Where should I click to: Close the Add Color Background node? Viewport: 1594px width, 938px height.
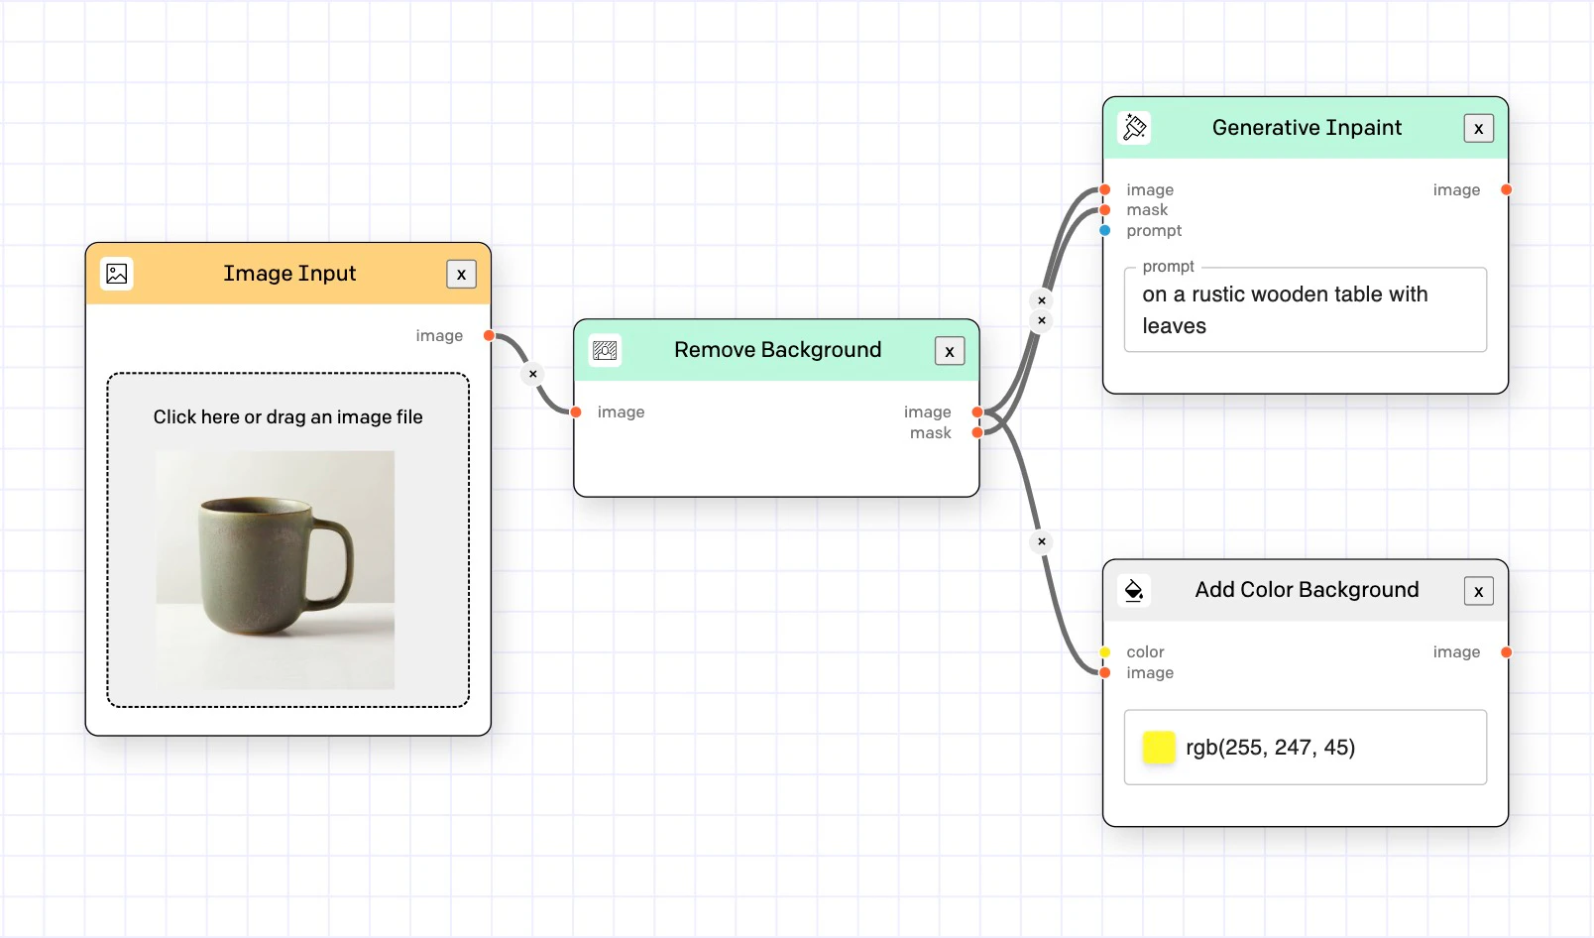(1478, 590)
